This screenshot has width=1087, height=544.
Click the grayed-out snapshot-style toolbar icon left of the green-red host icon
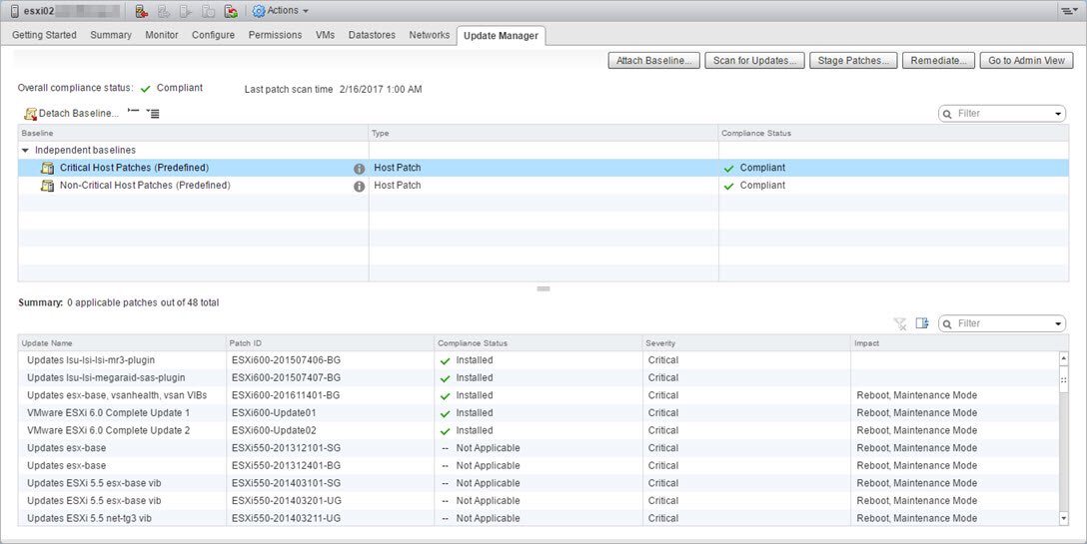coord(209,11)
